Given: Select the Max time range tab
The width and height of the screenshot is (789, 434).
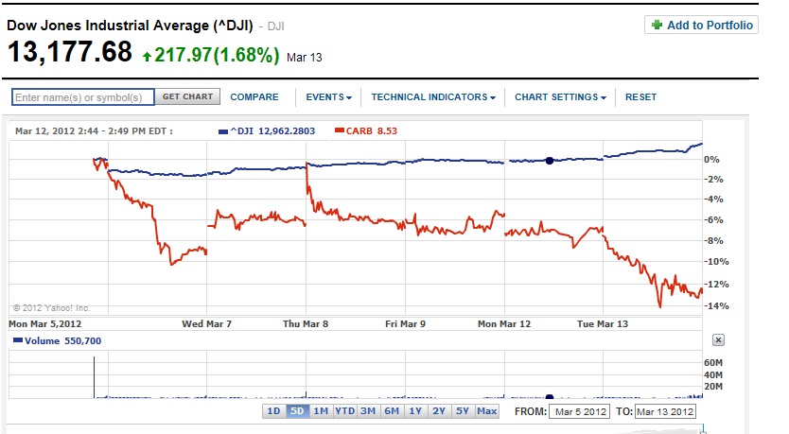Looking at the screenshot, I should click(486, 411).
